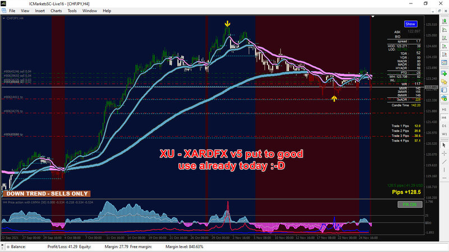Click the 'Pips +128.5' readout
This screenshot has height=252, width=449.
coord(406,192)
